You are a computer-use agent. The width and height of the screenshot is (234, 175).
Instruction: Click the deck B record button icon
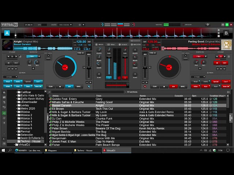click(145, 86)
